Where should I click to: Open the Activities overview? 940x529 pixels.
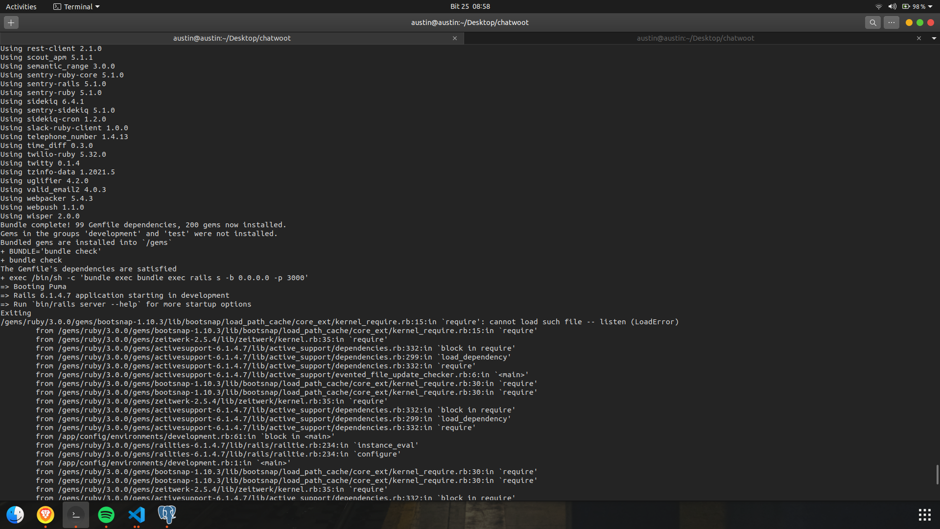[21, 6]
